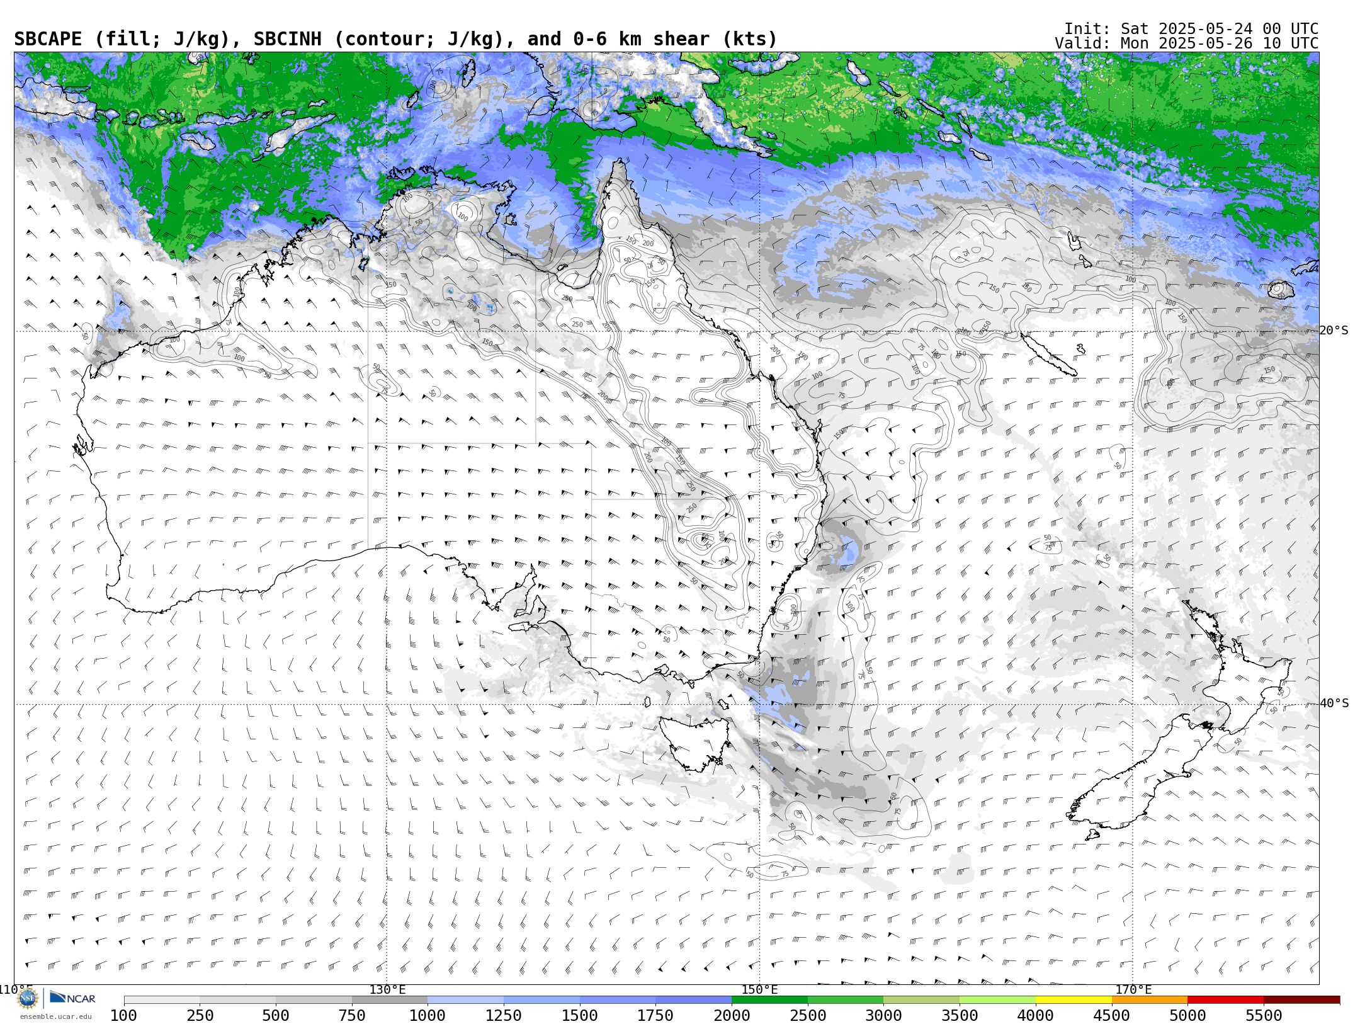Open the ensemble.ucar.edu link text
The width and height of the screenshot is (1360, 1024).
point(55,1016)
